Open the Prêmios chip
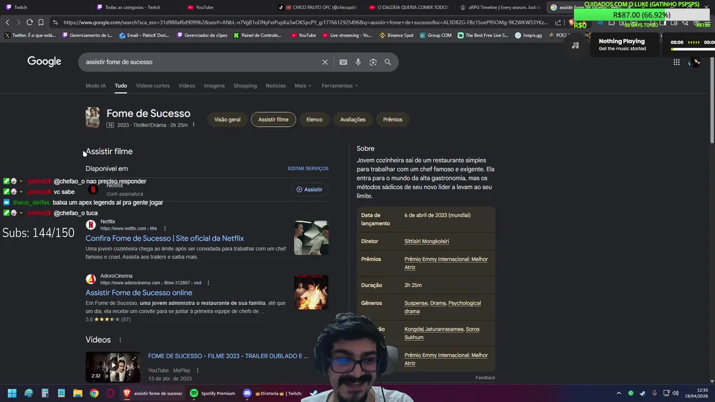715x402 pixels. point(393,119)
